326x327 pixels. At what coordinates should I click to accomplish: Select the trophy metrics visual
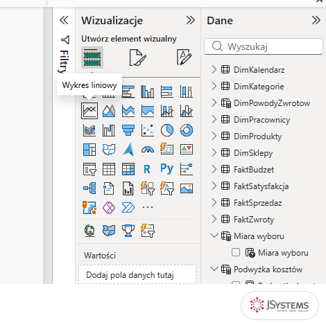tap(128, 231)
